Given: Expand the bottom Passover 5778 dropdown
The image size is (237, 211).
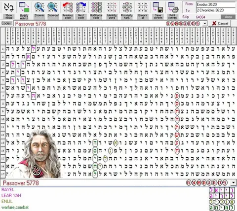Looking at the screenshot, I should [234, 182].
